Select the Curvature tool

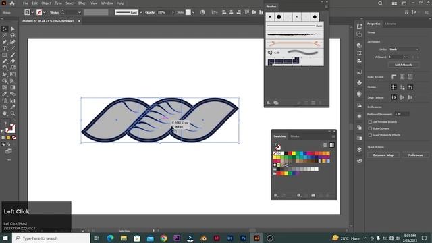(13, 42)
